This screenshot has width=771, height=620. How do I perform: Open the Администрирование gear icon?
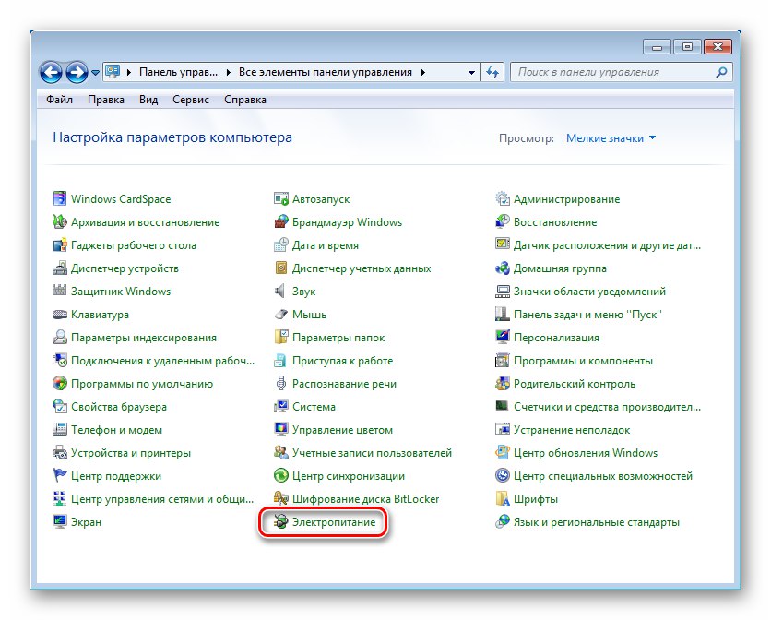pos(502,198)
